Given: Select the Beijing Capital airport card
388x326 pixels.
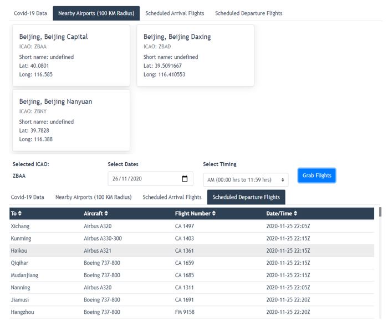Looking at the screenshot, I should coord(72,56).
